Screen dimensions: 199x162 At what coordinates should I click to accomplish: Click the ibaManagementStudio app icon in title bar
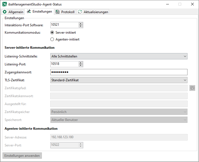pyautogui.click(x=5, y=4)
